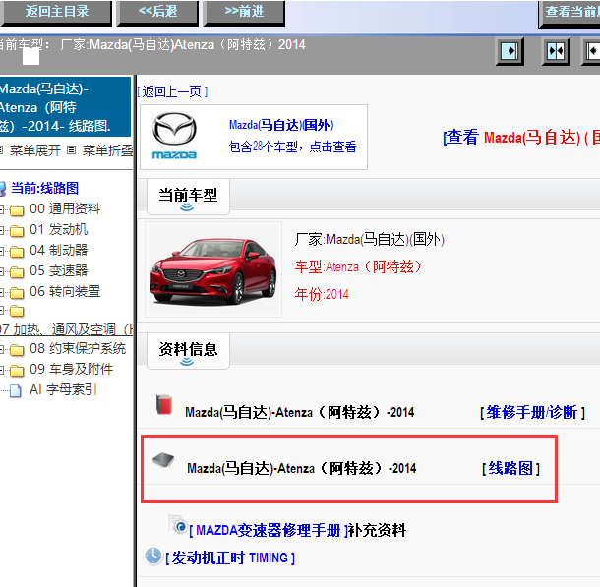
Task: Click 包含28个车型,点击查看 link
Action: click(x=293, y=147)
